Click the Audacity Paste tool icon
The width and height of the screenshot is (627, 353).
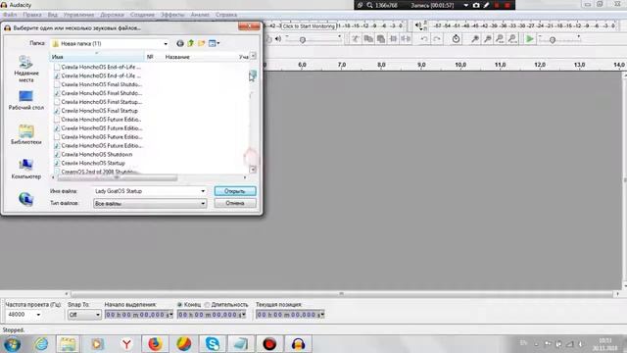381,39
